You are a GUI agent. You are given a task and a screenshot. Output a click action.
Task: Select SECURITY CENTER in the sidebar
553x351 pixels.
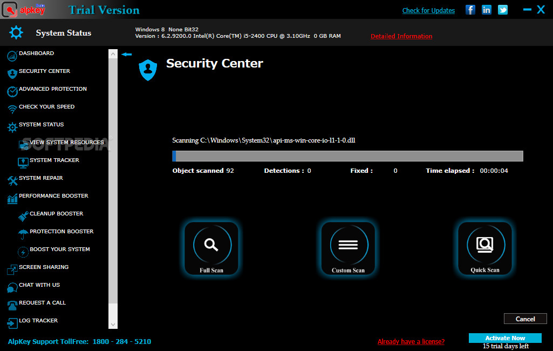44,71
